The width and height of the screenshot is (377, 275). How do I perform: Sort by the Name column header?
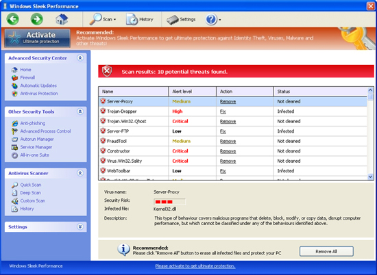[x=134, y=92]
